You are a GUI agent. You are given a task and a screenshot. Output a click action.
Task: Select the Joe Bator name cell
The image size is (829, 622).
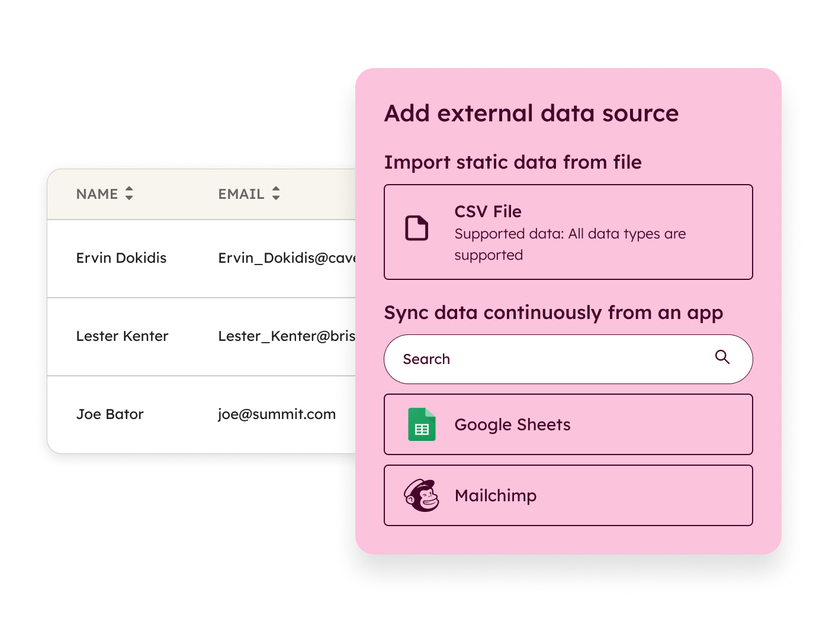110,414
